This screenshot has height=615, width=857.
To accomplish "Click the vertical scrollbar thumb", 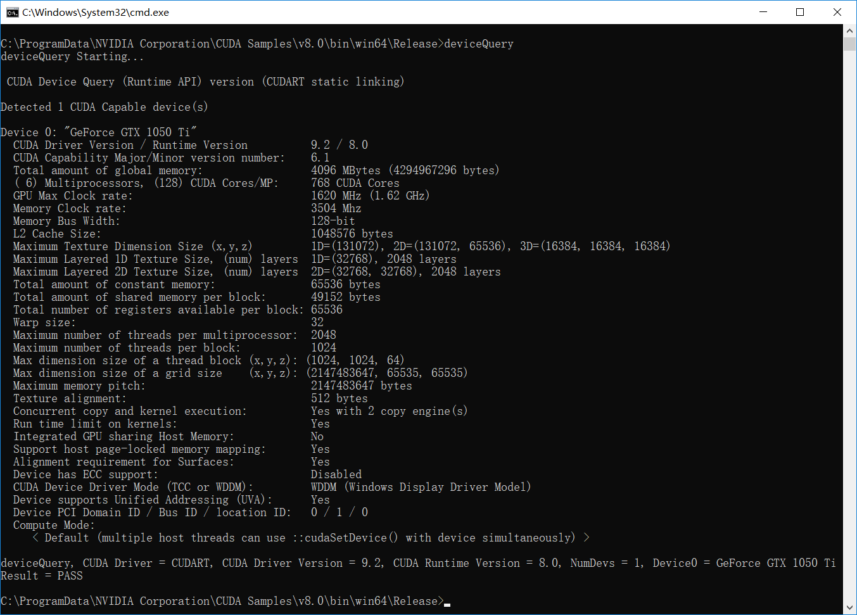I will (x=850, y=44).
